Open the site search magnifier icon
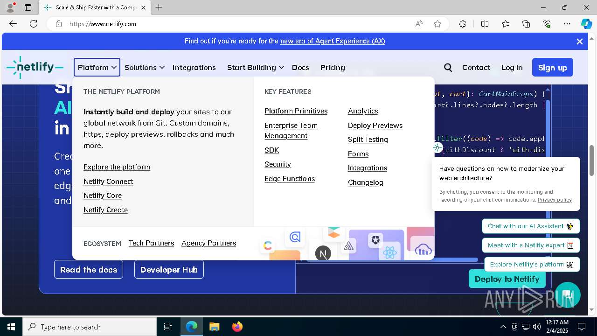This screenshot has width=597, height=336. (448, 68)
